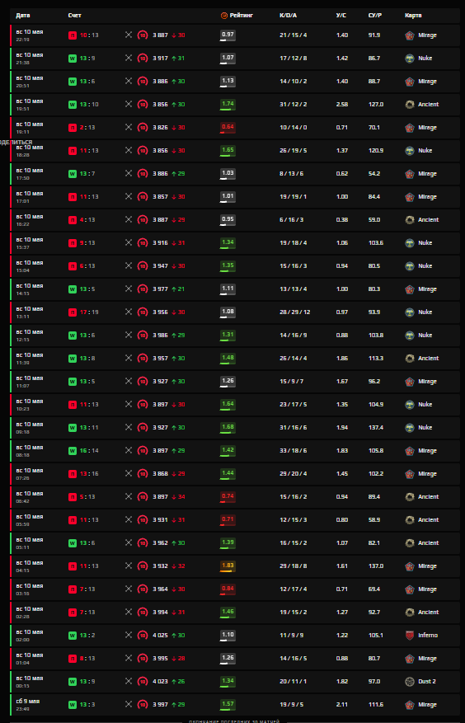Screen dimensions: 465x723
Task: Click the Nuke map icon in the 17 / 12 / 8 row
Action: (x=409, y=58)
